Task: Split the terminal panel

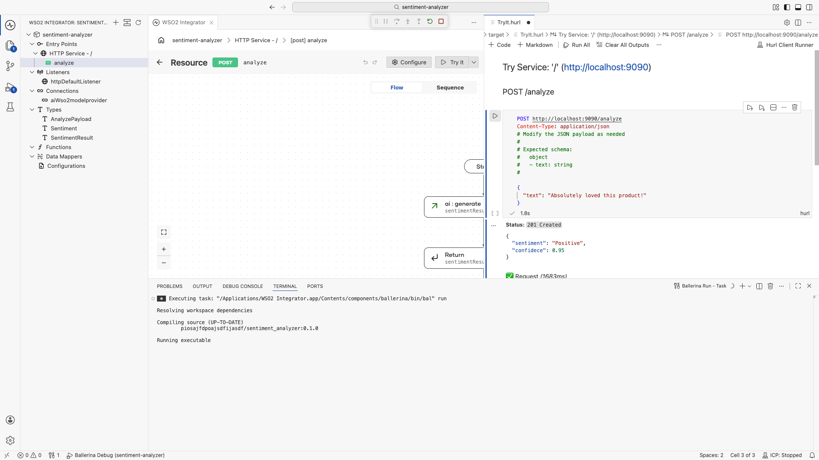Action: 759,286
